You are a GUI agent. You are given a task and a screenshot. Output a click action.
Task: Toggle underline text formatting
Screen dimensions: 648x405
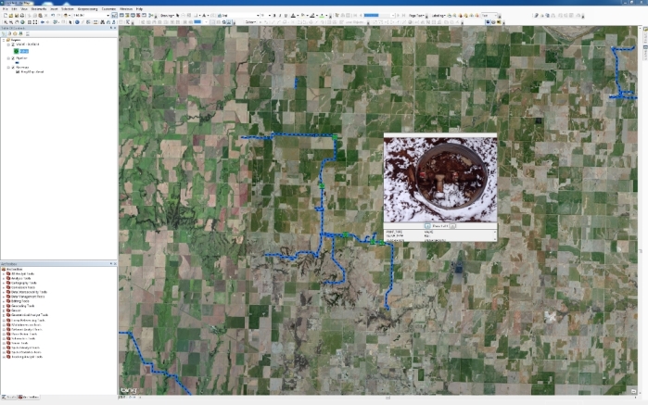[286, 15]
